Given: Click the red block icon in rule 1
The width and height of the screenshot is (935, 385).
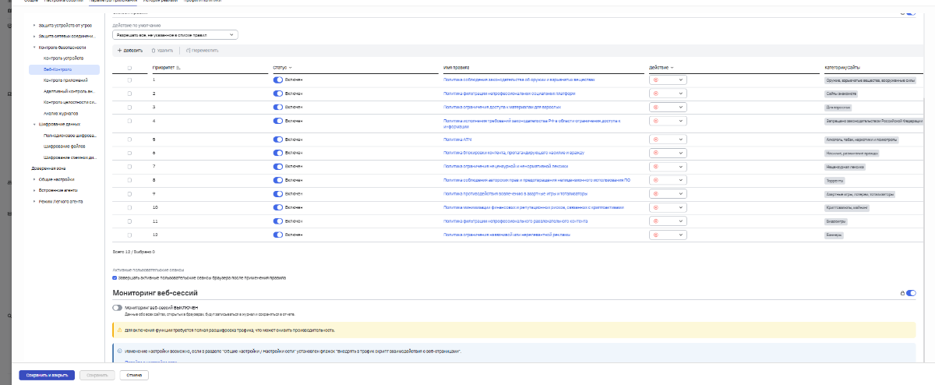Looking at the screenshot, I should click(x=655, y=79).
